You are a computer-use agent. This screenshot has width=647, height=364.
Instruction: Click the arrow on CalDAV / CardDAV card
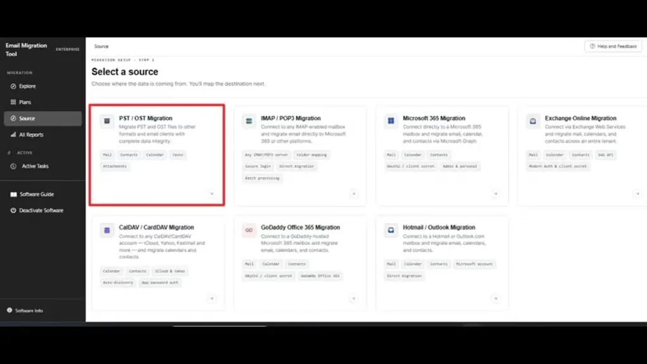point(212,299)
